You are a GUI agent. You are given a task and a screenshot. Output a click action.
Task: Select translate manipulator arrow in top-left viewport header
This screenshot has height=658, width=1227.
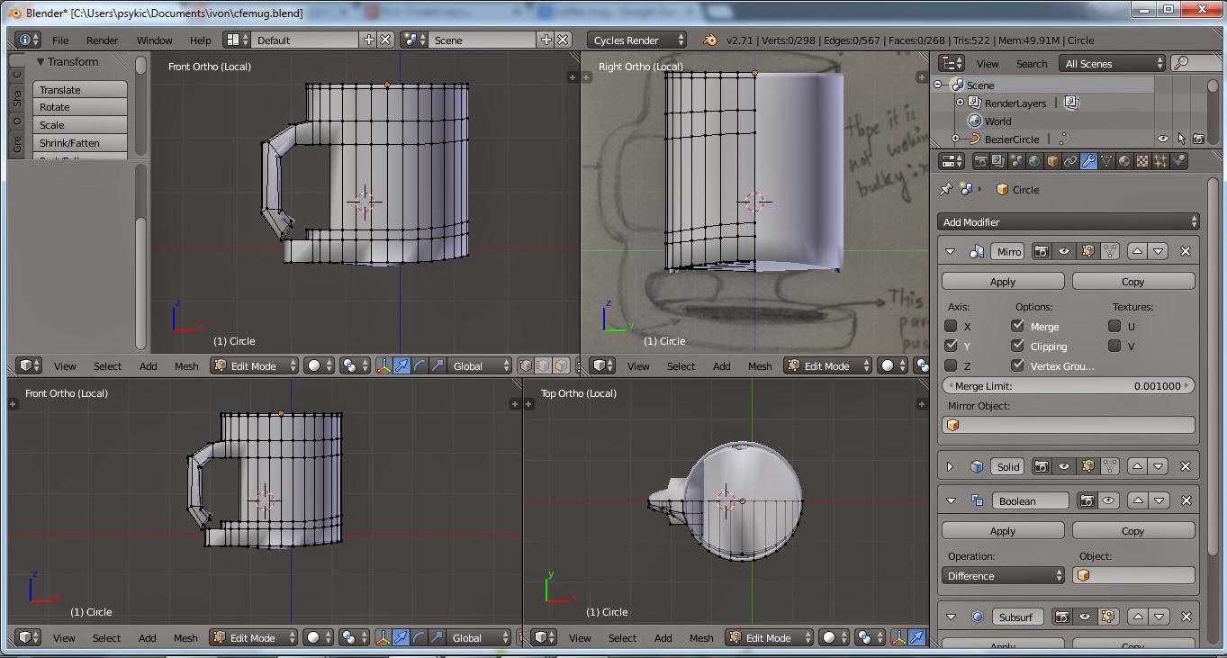401,365
